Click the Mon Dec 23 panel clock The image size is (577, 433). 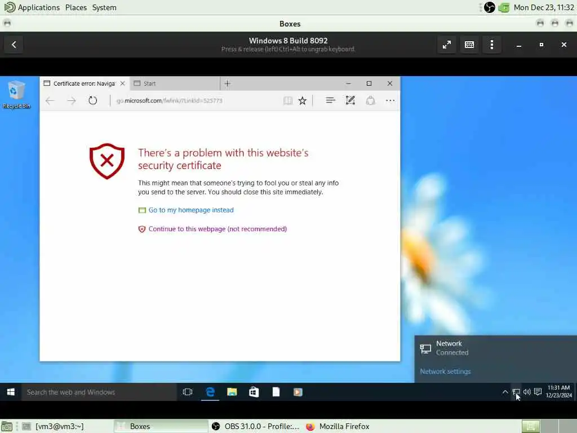(544, 7)
